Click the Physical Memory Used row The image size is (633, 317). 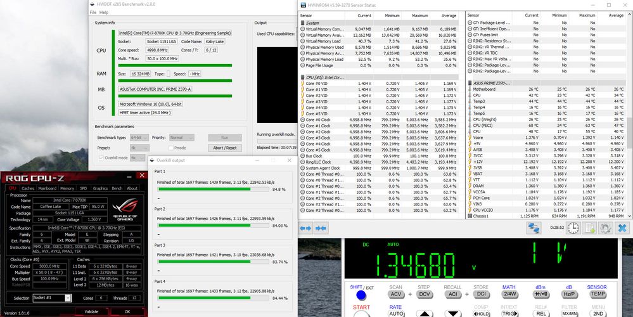point(379,48)
